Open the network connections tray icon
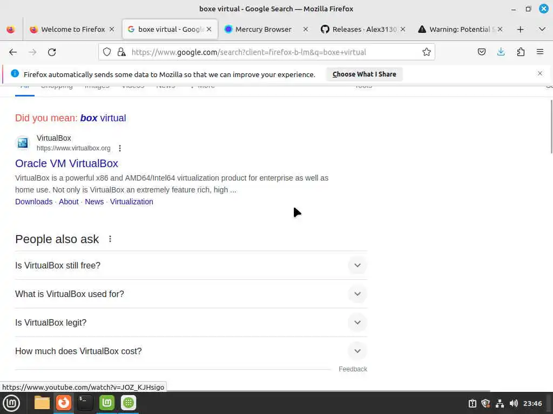Image resolution: width=553 pixels, height=414 pixels. click(x=500, y=403)
